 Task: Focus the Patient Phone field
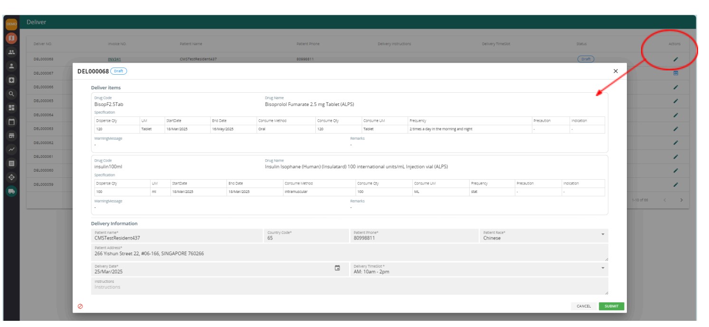[x=415, y=236]
